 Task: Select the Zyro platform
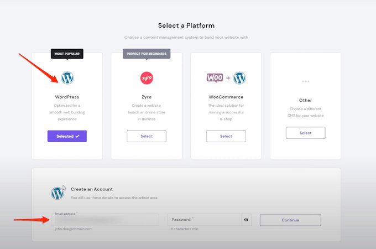click(x=147, y=136)
